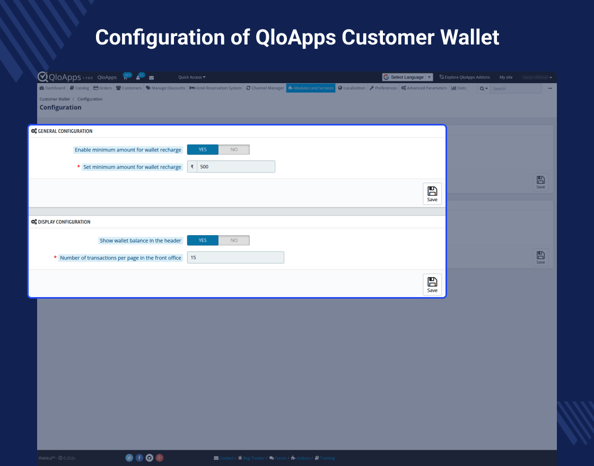Open the blurred user account dropdown
Image resolution: width=594 pixels, height=466 pixels.
[x=537, y=77]
